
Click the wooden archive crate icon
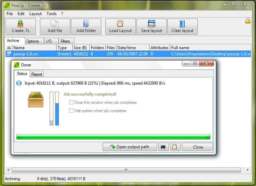[x=35, y=100]
